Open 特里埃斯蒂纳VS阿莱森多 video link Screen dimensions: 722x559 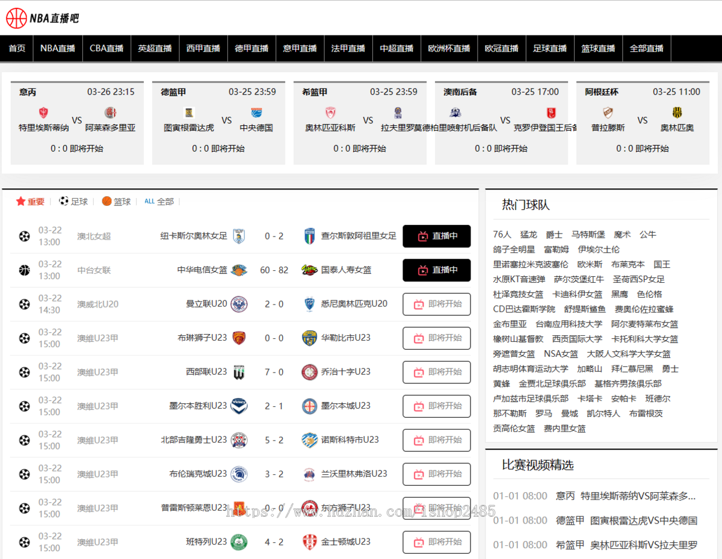638,496
